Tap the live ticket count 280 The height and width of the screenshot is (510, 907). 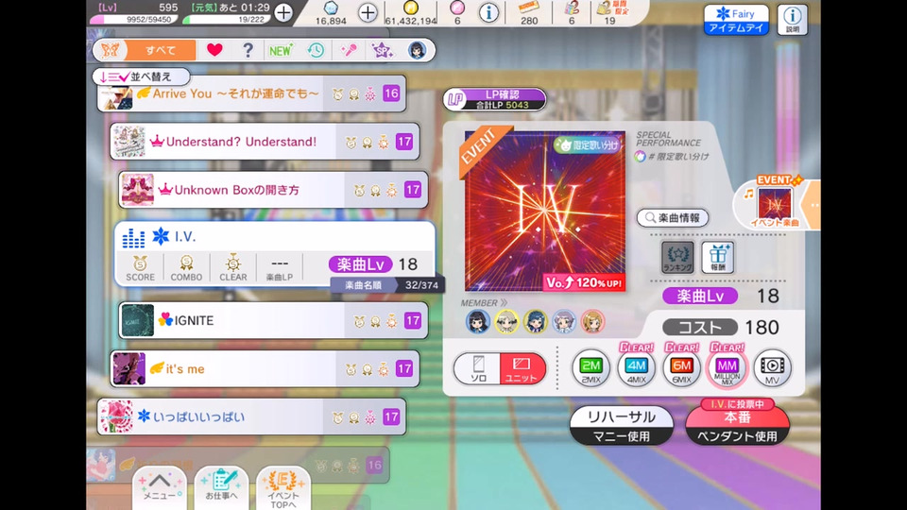coord(529,13)
